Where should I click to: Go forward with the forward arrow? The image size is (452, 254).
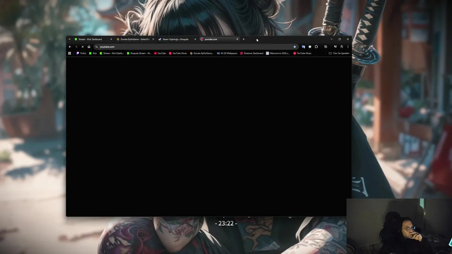76,47
